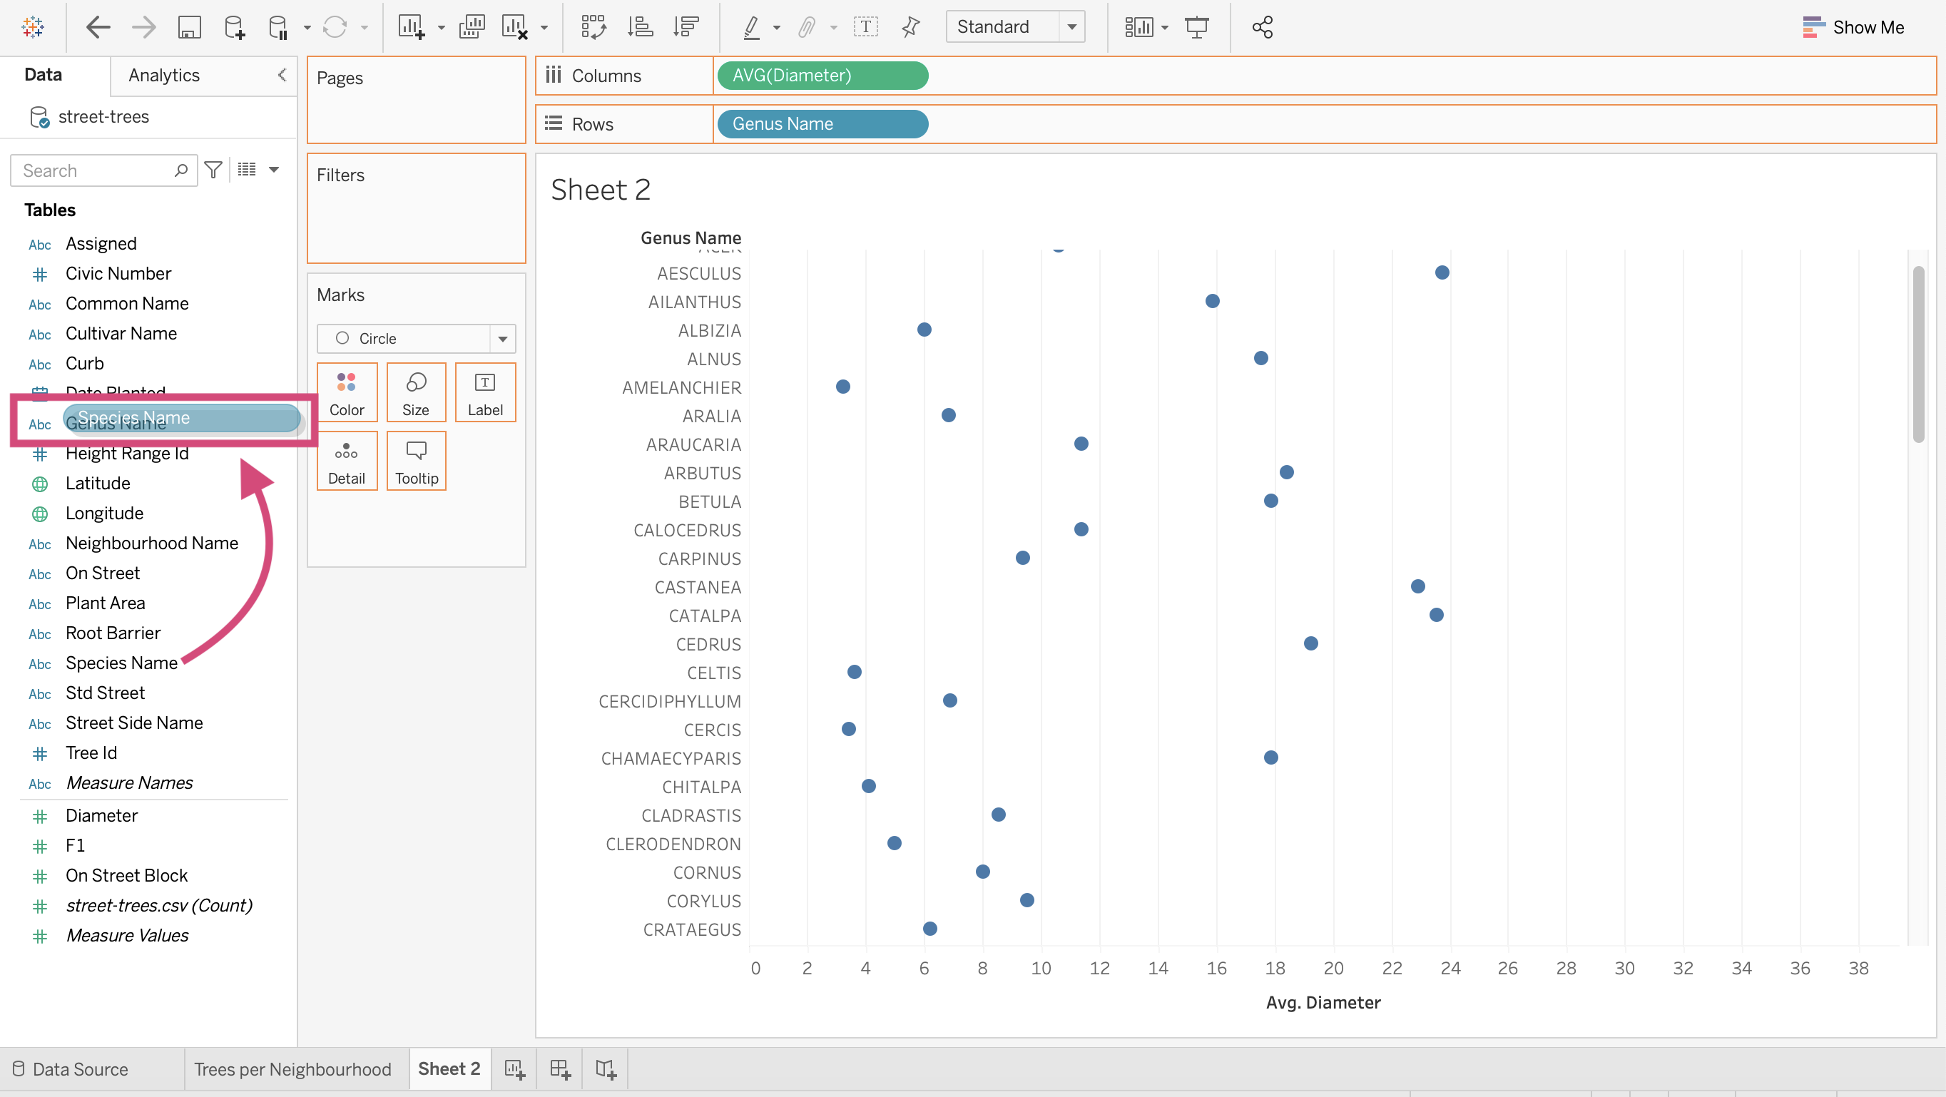Select the Sheet 2 tab

click(449, 1068)
